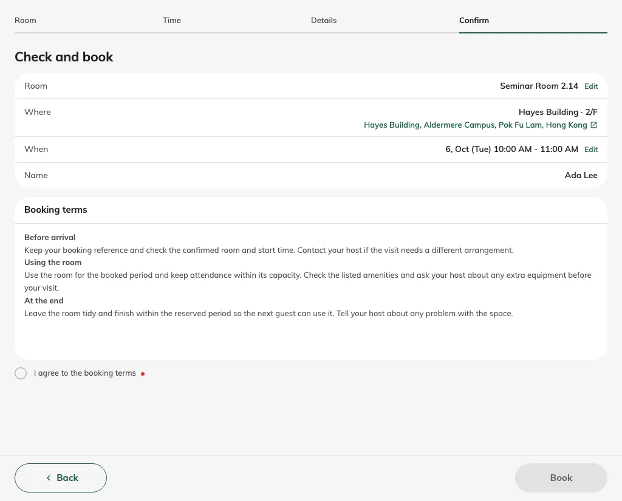The width and height of the screenshot is (622, 501).
Task: Click the 'Where' row label
Action: (x=37, y=112)
